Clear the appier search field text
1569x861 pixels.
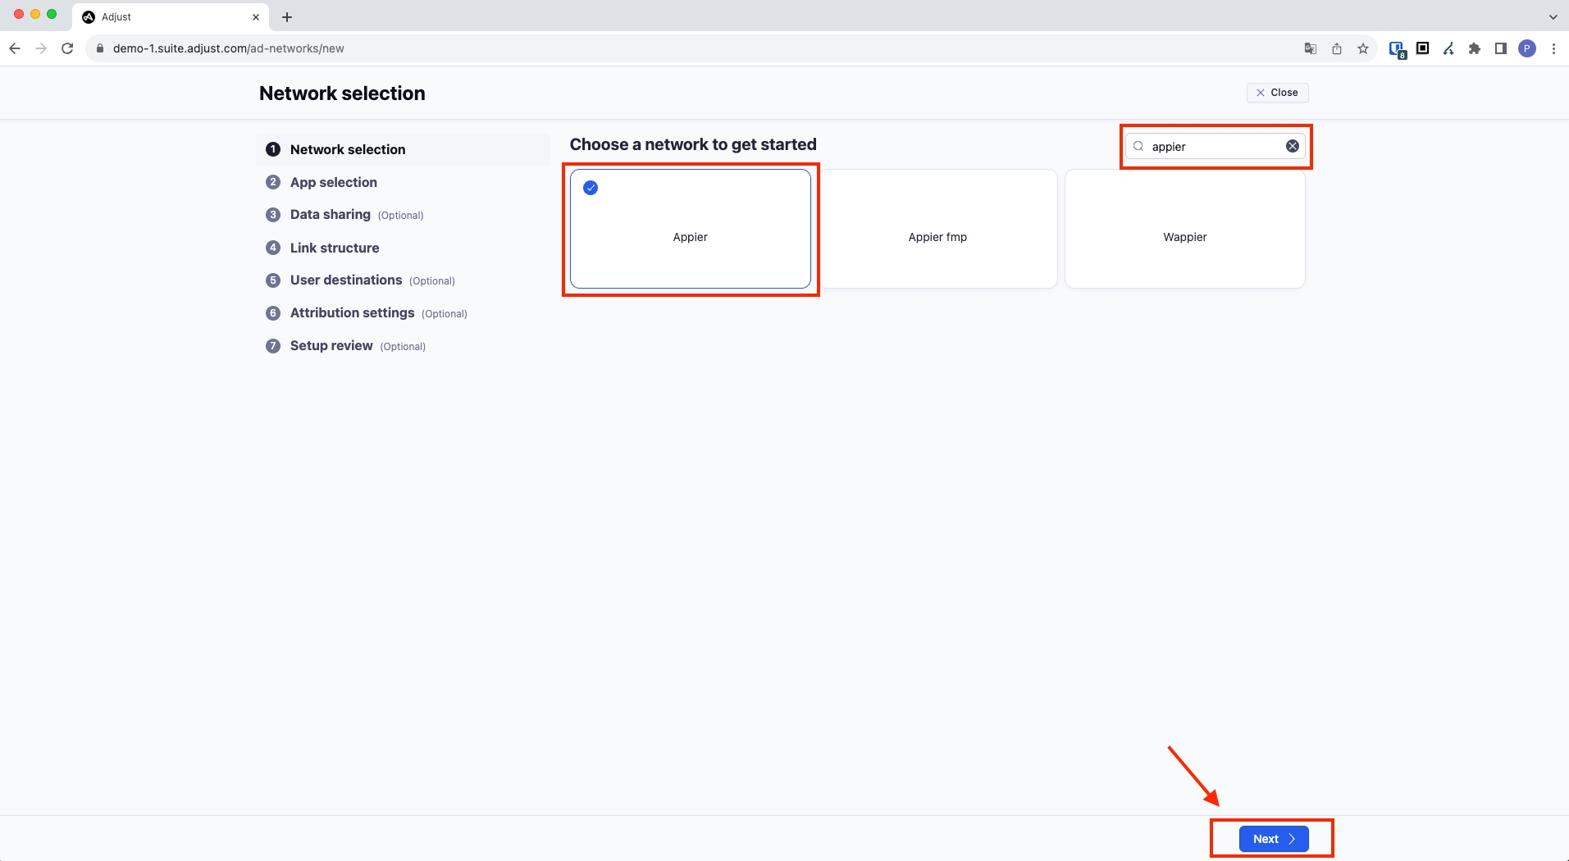click(x=1292, y=146)
